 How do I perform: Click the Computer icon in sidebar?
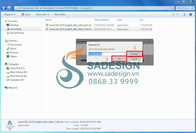[6, 64]
